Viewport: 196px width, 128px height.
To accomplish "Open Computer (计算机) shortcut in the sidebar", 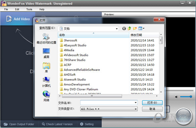I will coord(46,82).
